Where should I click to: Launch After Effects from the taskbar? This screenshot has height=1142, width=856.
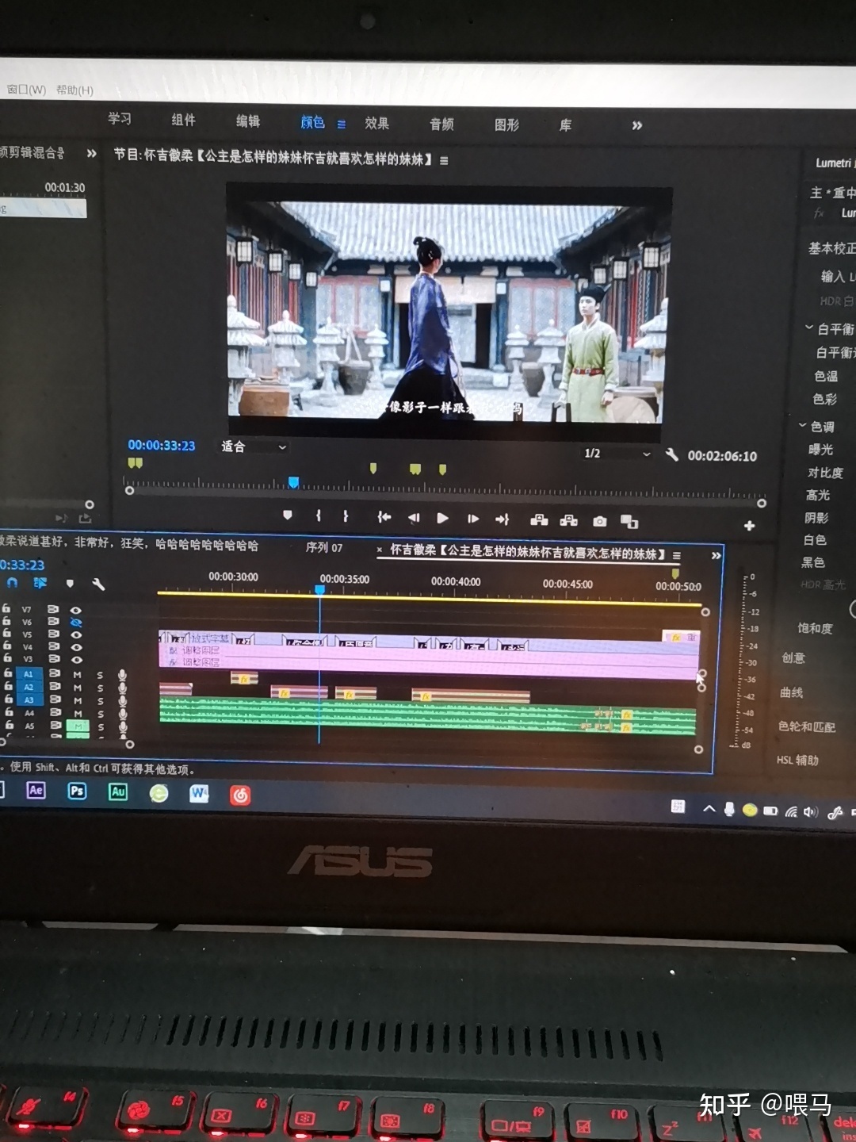[35, 790]
